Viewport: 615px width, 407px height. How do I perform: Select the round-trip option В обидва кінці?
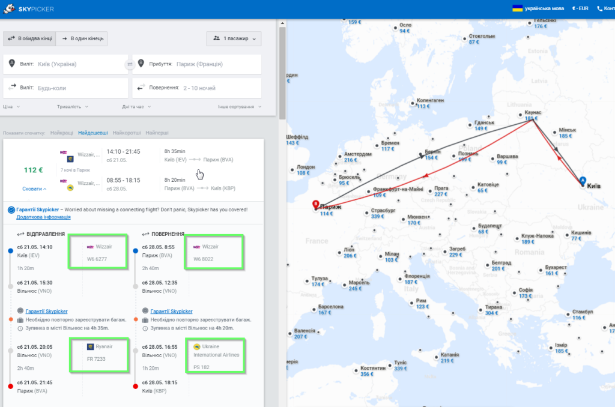click(30, 38)
